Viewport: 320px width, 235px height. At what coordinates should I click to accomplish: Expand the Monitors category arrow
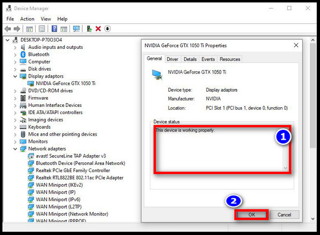15,141
